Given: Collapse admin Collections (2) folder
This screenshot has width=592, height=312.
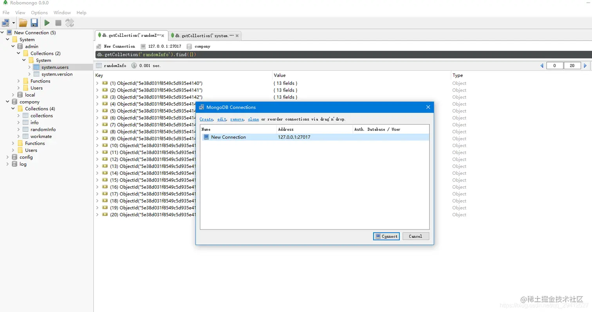Looking at the screenshot, I should tap(18, 53).
